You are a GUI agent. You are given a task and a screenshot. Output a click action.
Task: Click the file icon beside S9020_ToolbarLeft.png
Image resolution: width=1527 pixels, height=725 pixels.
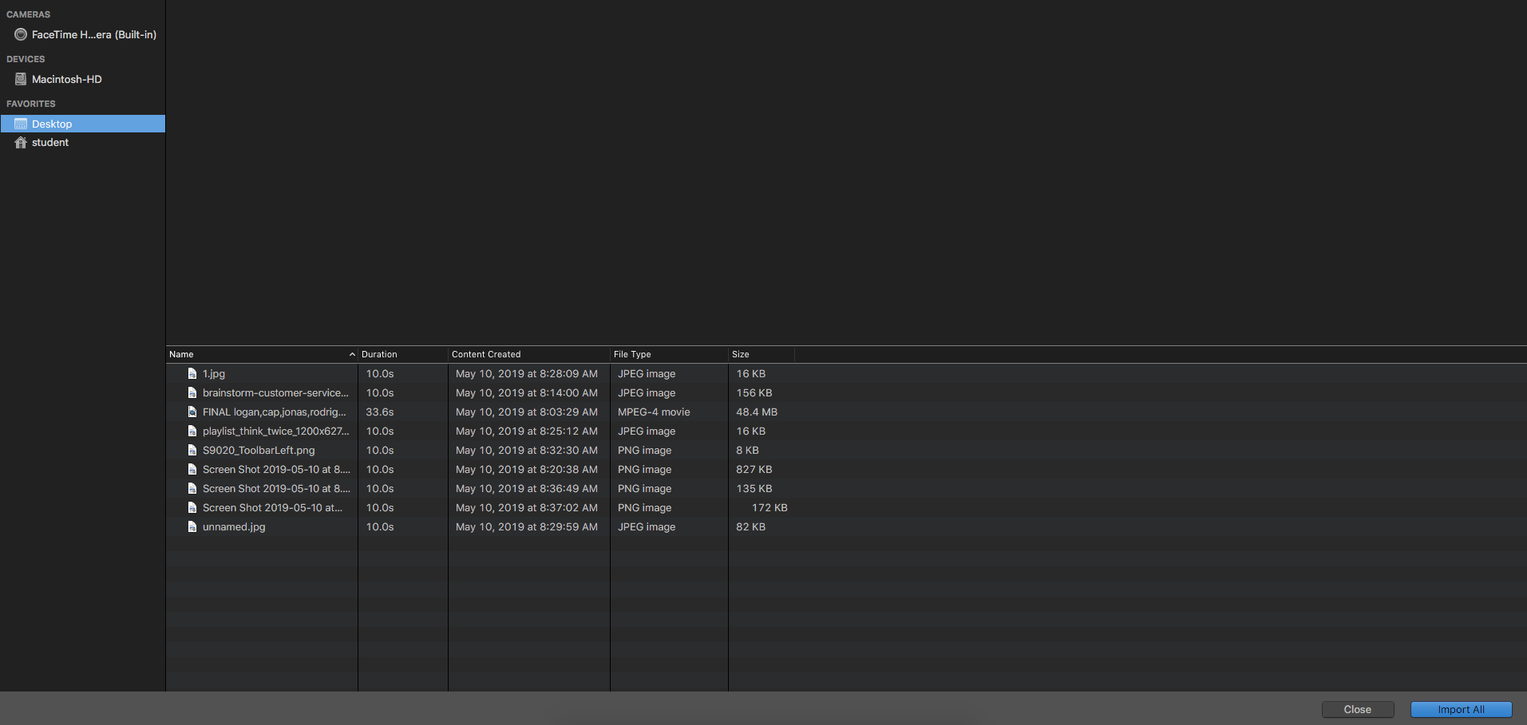(192, 450)
